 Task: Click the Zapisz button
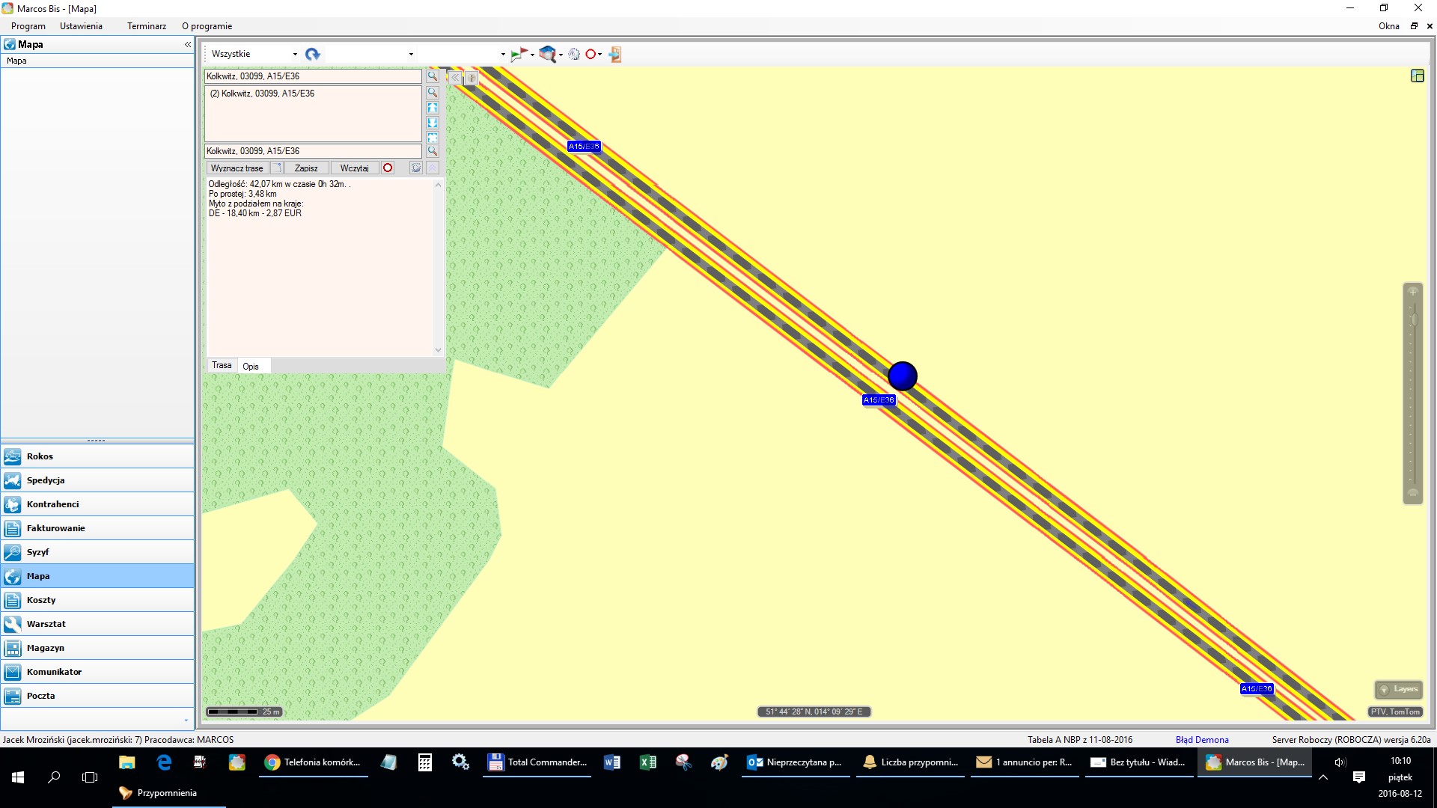(306, 168)
